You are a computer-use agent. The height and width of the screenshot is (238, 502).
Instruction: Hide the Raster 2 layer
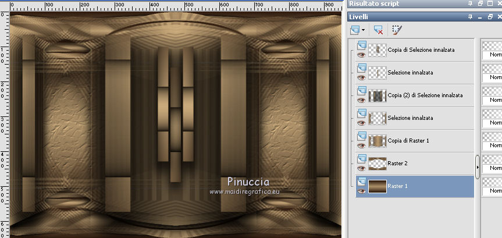pyautogui.click(x=361, y=169)
